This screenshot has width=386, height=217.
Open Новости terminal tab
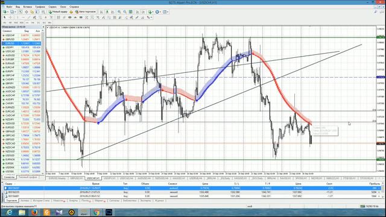point(59,201)
